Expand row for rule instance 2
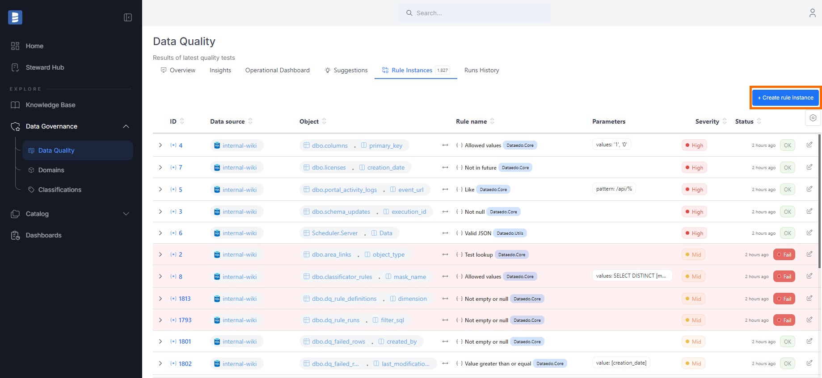The image size is (822, 378). [x=160, y=254]
